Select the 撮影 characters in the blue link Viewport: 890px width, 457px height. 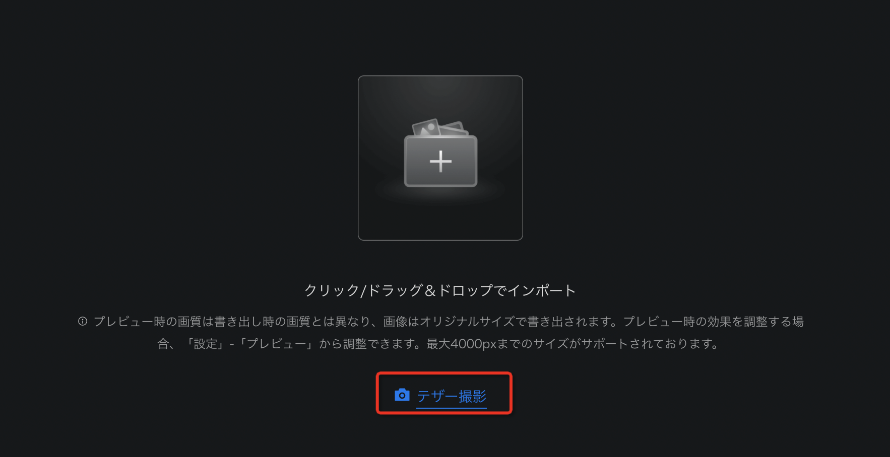pos(473,396)
